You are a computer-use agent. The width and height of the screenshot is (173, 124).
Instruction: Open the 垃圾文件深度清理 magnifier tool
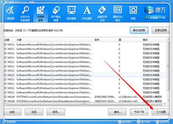tap(25, 14)
